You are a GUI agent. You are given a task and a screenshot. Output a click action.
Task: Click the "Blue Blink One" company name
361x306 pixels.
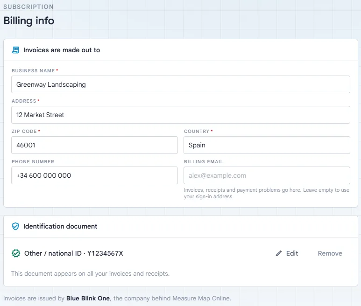[88, 298]
